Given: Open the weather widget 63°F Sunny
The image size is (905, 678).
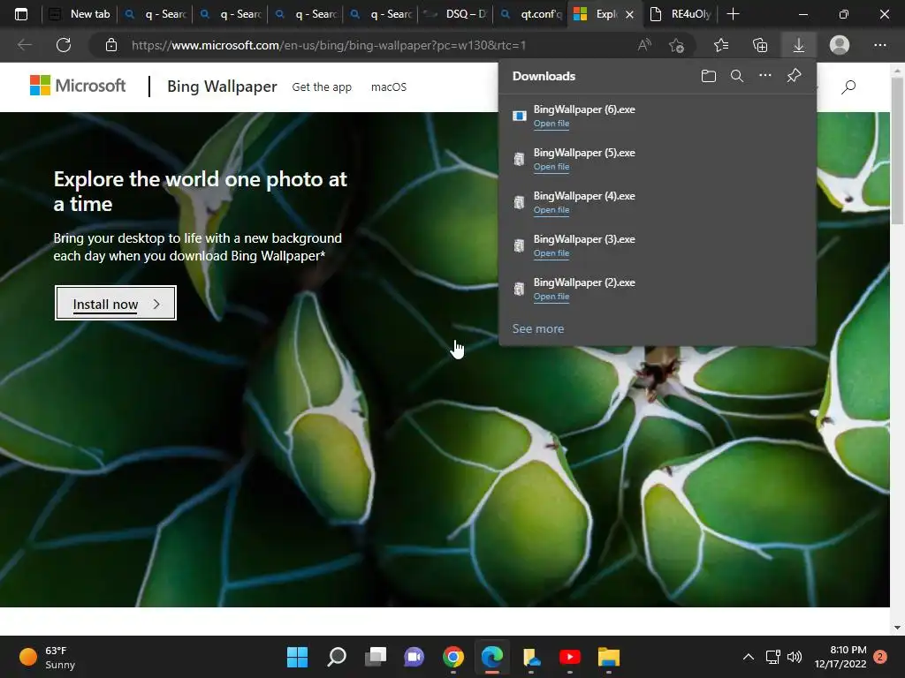Looking at the screenshot, I should click(48, 657).
